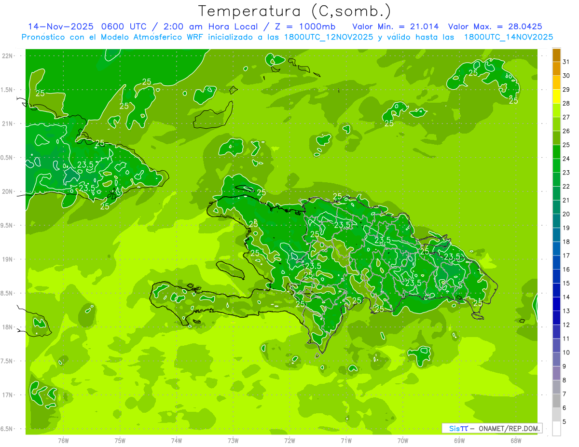Click the legend value label '15'
Image resolution: width=579 pixels, height=447 pixels.
tap(566, 283)
